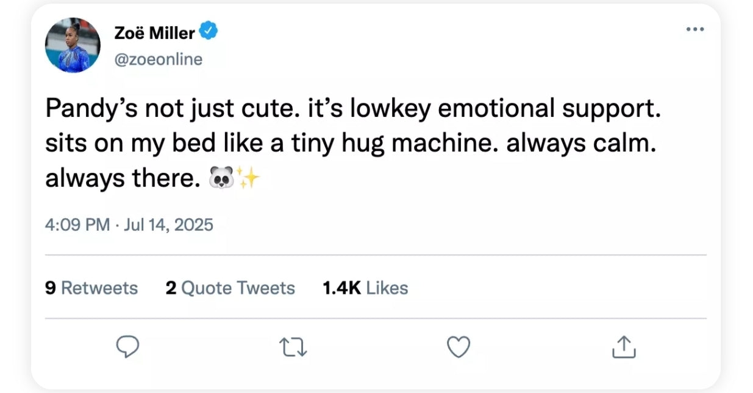Viewport: 753px width, 393px height.
Task: Click the Jul 14, 2025 date
Action: (168, 225)
